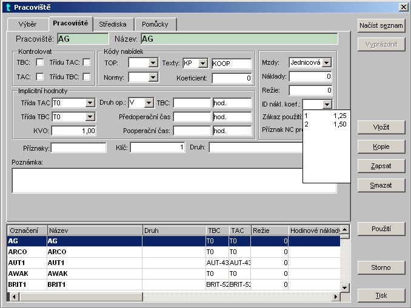Enable the Třídu TAC checkbox
This screenshot has width=411, height=308.
pyautogui.click(x=87, y=62)
